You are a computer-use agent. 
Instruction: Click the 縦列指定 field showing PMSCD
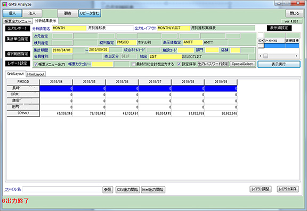coord(126,42)
